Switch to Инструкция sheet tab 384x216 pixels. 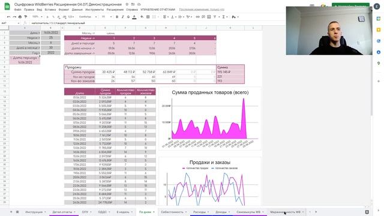tap(35, 212)
